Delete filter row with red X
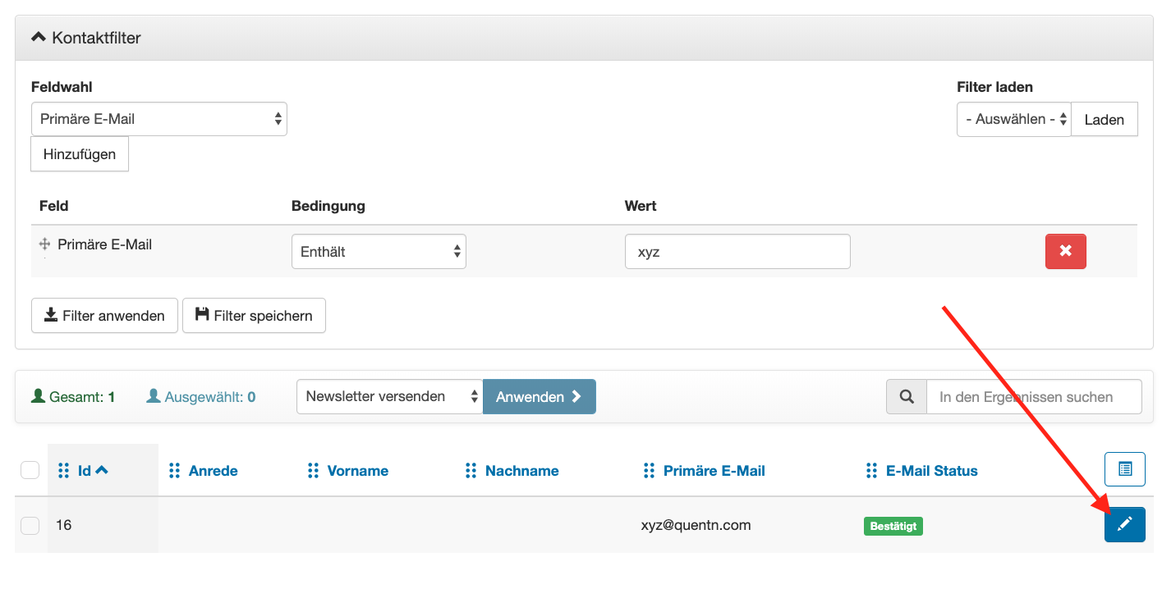 tap(1065, 251)
